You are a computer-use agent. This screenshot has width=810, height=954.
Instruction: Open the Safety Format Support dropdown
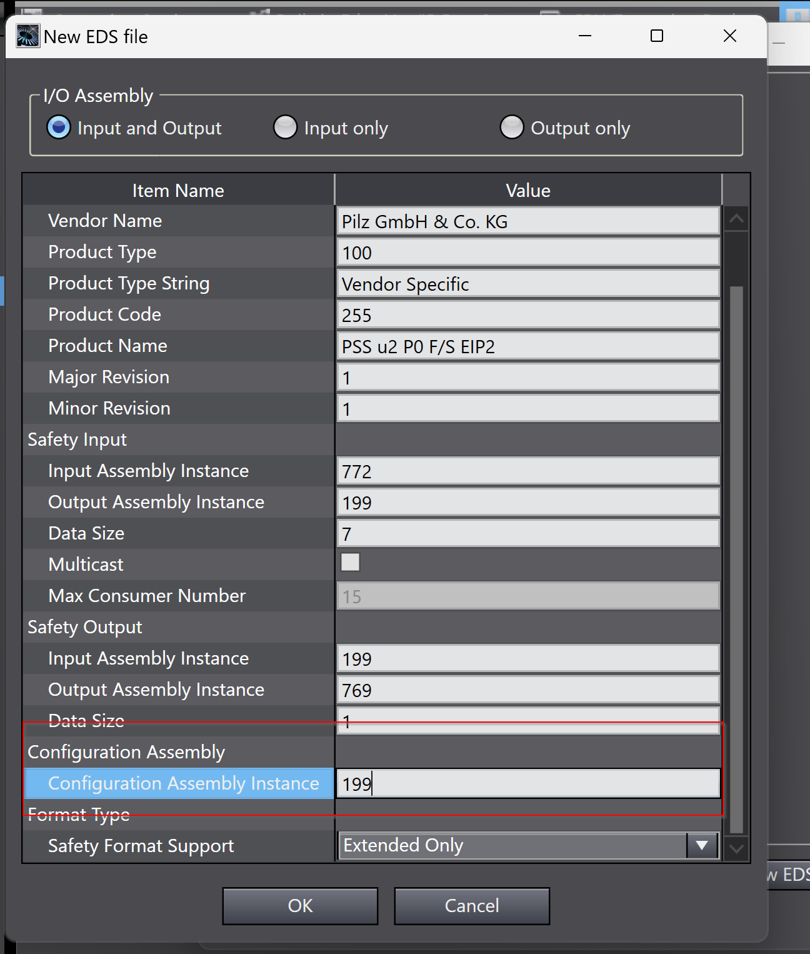click(702, 846)
